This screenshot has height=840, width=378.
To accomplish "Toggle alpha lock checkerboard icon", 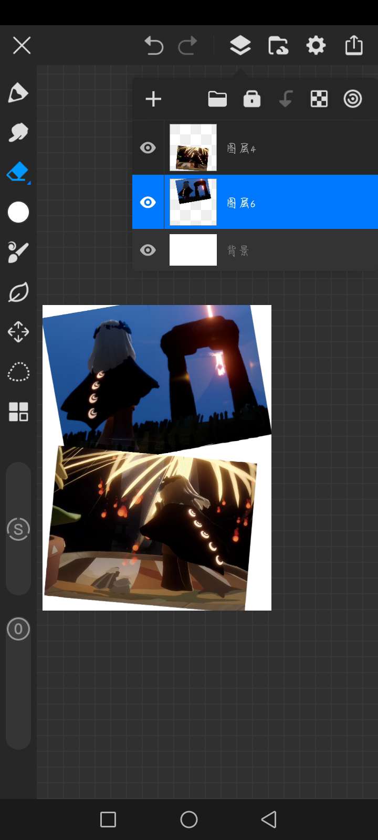I will pos(319,99).
